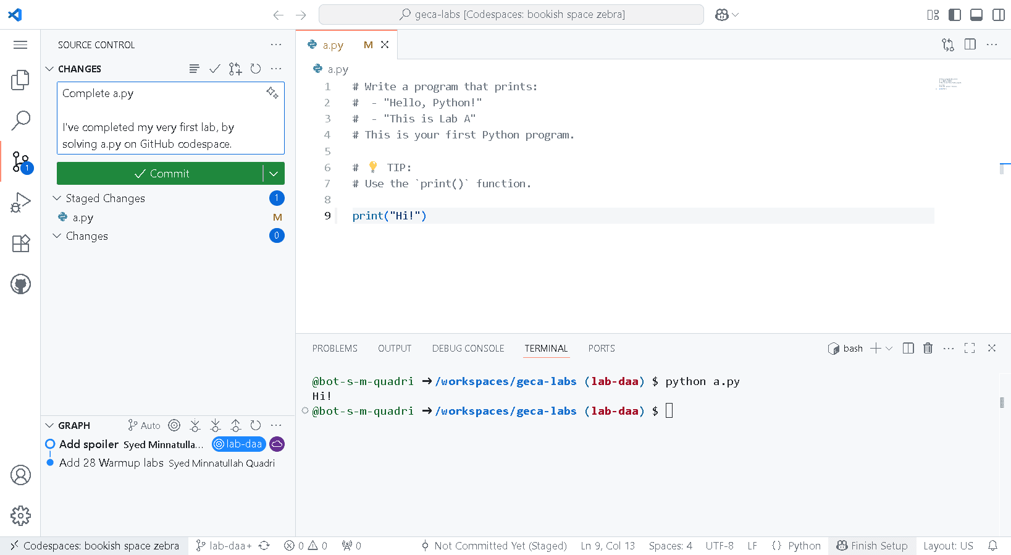This screenshot has height=555, width=1011.
Task: Change the Auto branch filter in Graph
Action: click(144, 425)
